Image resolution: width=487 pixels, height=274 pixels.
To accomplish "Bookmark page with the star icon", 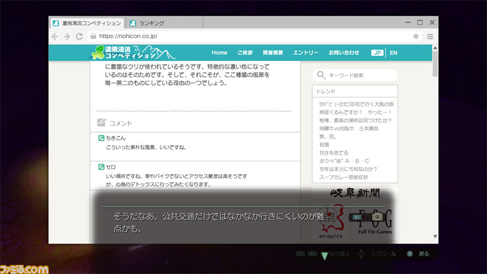I will tap(416, 37).
